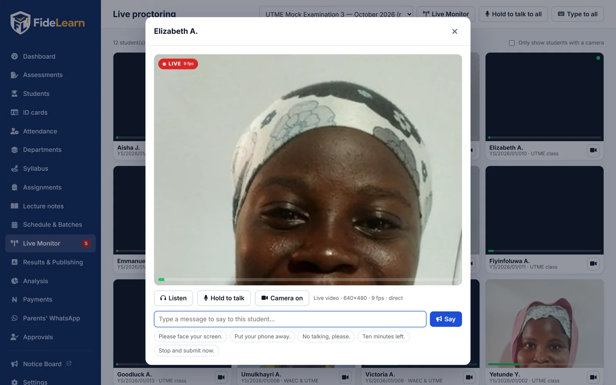Click the Departments stack icon
Viewport: 616px width, 385px height.
(15, 150)
